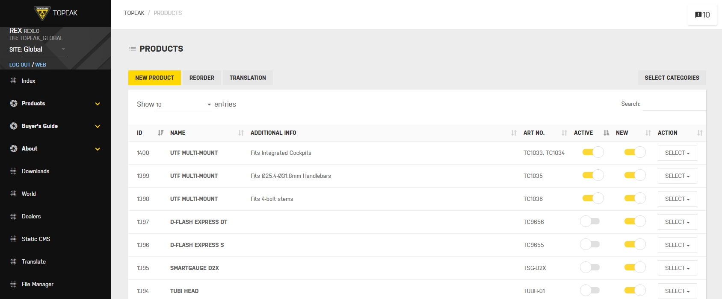Click the Translate grid icon
Viewport: 722px width, 299px height.
click(x=14, y=261)
